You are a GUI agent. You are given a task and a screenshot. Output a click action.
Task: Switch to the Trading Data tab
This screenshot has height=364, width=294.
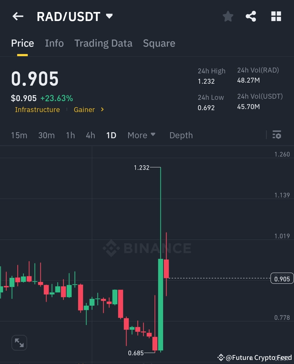[x=103, y=43]
